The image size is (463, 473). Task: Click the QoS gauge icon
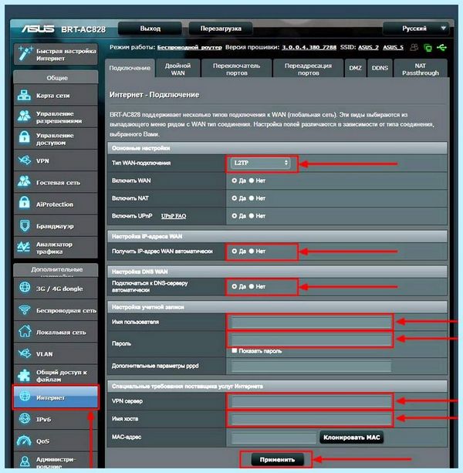click(x=25, y=441)
